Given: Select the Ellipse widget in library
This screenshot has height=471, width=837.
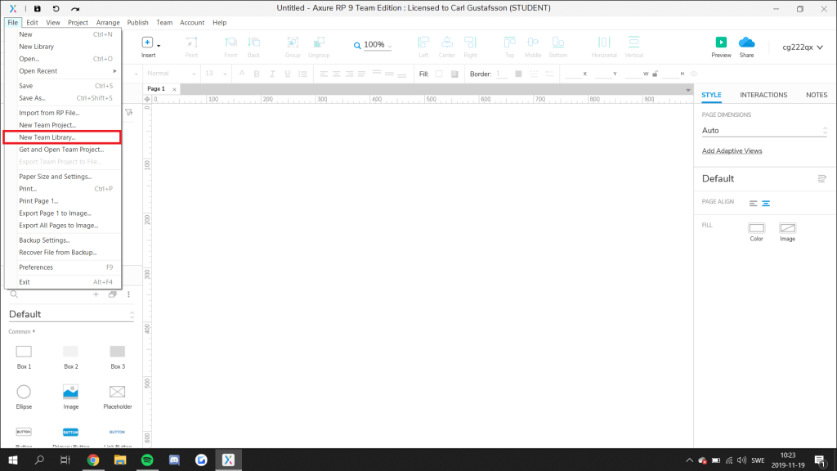Looking at the screenshot, I should tap(24, 392).
